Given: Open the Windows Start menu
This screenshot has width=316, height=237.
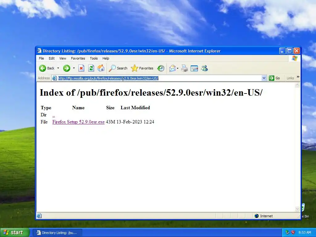Looking at the screenshot, I should coord(14,233).
